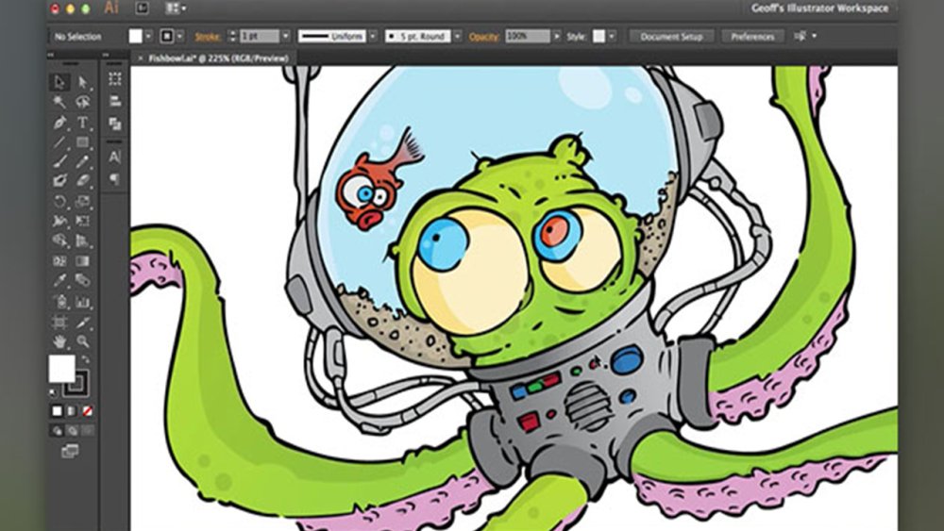The width and height of the screenshot is (944, 531).
Task: Open Uniform variable width profile dropdown
Action: click(x=373, y=37)
